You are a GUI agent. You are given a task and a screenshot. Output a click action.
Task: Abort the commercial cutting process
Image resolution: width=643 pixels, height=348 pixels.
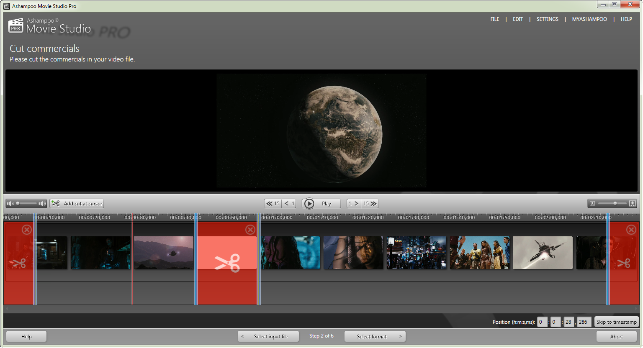[617, 336]
